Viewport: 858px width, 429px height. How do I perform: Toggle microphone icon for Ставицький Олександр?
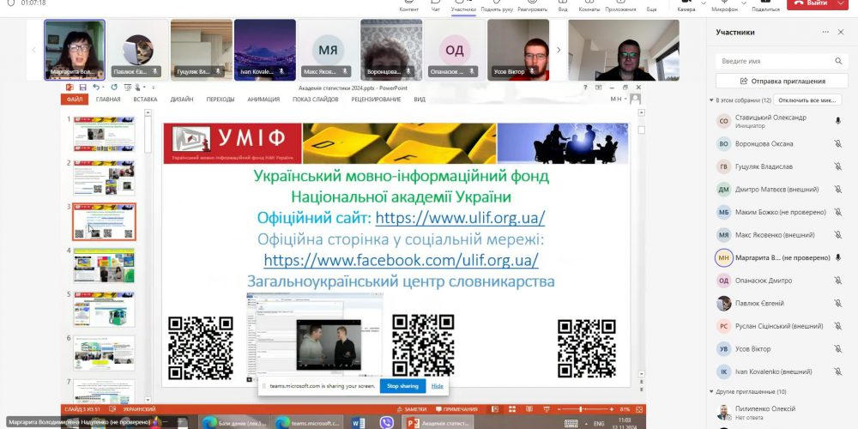click(x=837, y=121)
